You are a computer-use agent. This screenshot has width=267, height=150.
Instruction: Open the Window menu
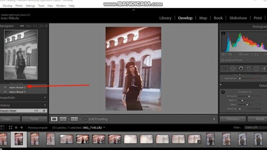pyautogui.click(x=61, y=6)
